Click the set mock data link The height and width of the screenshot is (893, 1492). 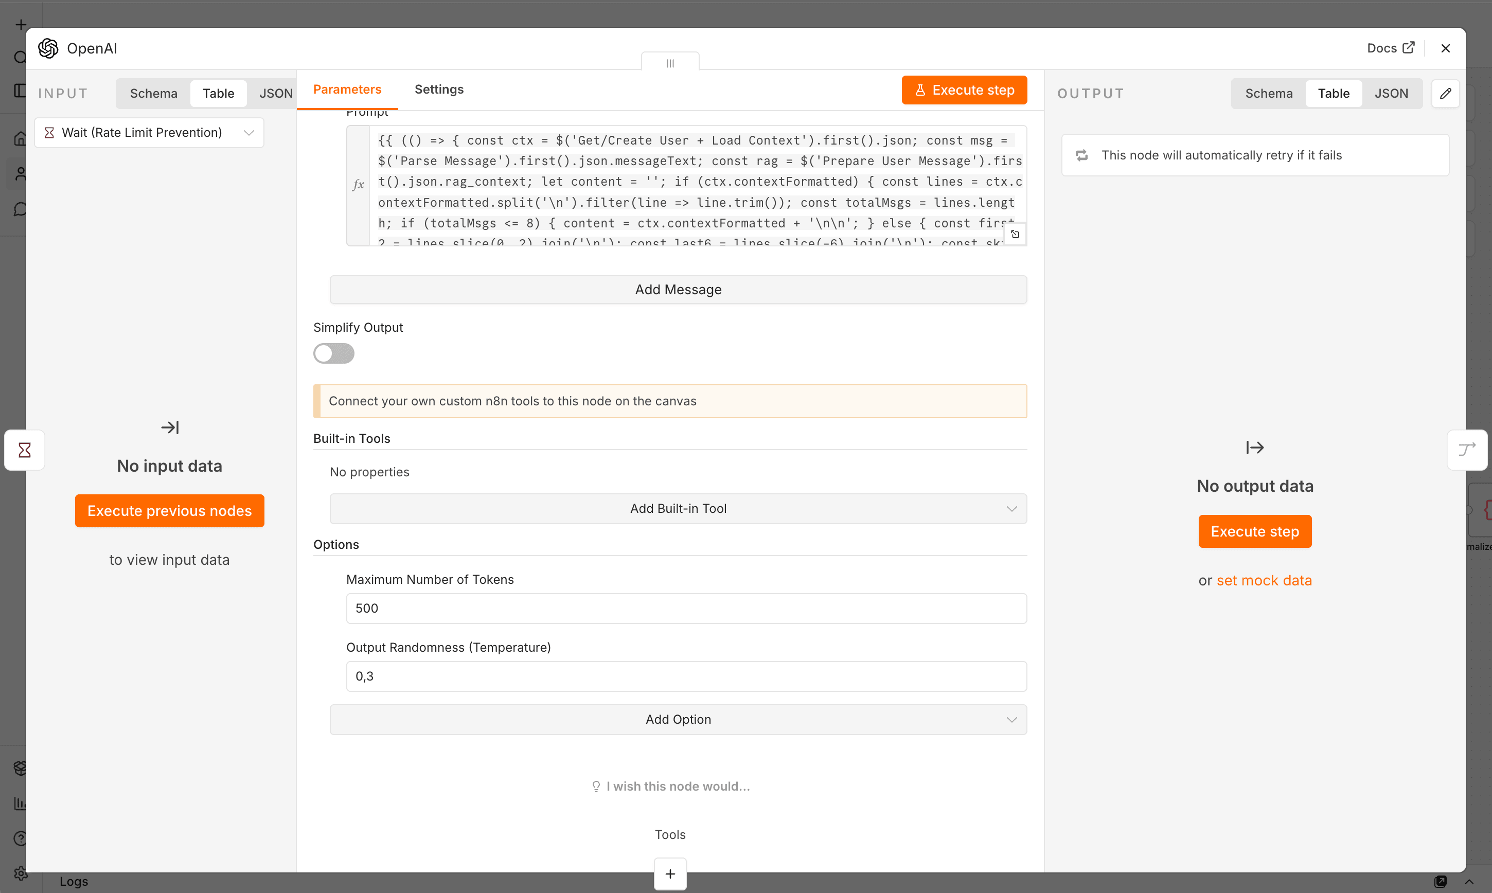point(1264,580)
